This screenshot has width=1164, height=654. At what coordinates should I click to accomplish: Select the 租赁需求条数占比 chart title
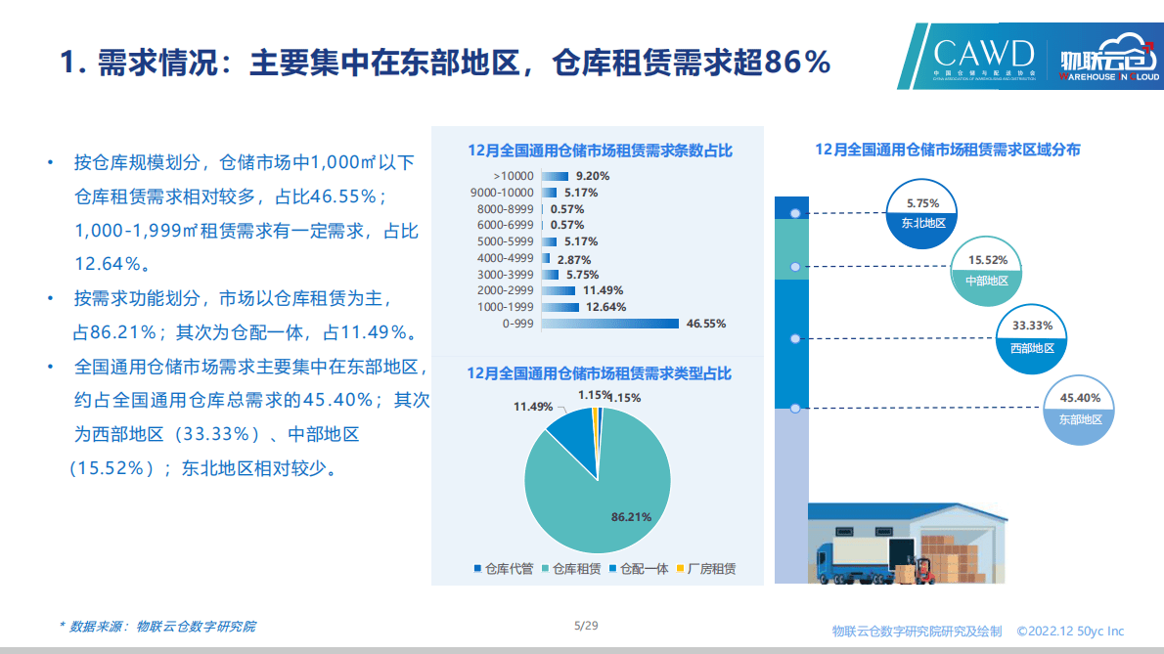(601, 150)
